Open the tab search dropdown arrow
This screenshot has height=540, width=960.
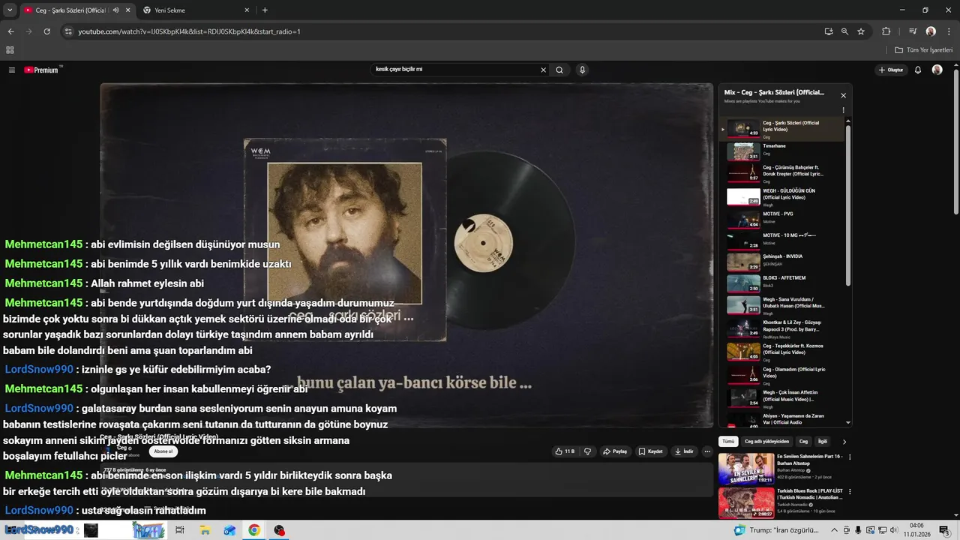10,10
